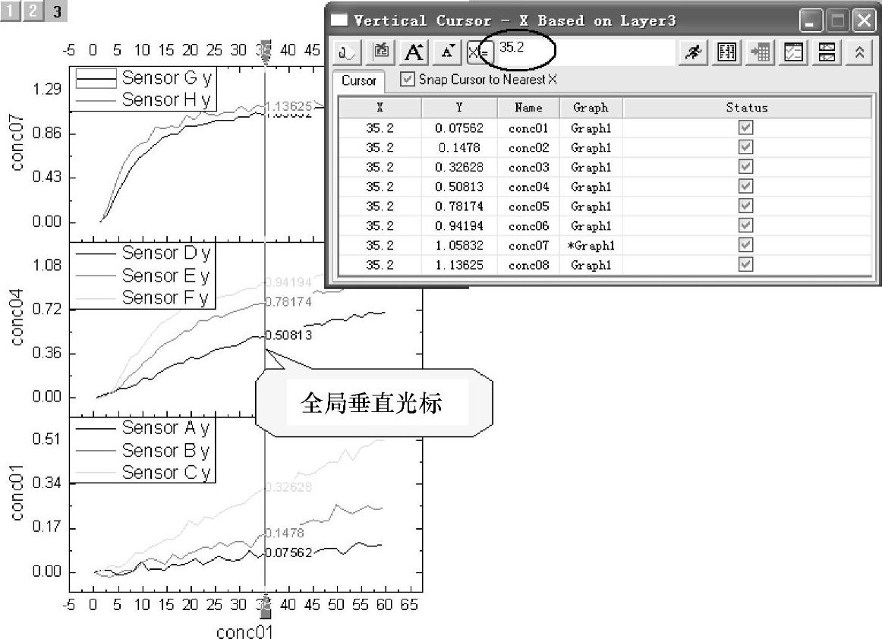Close the Vertical Cursor window
The image size is (882, 639).
pos(864,21)
